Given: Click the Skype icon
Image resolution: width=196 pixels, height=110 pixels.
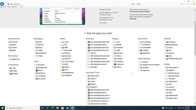Looking at the screenshot, I should 37,48.
